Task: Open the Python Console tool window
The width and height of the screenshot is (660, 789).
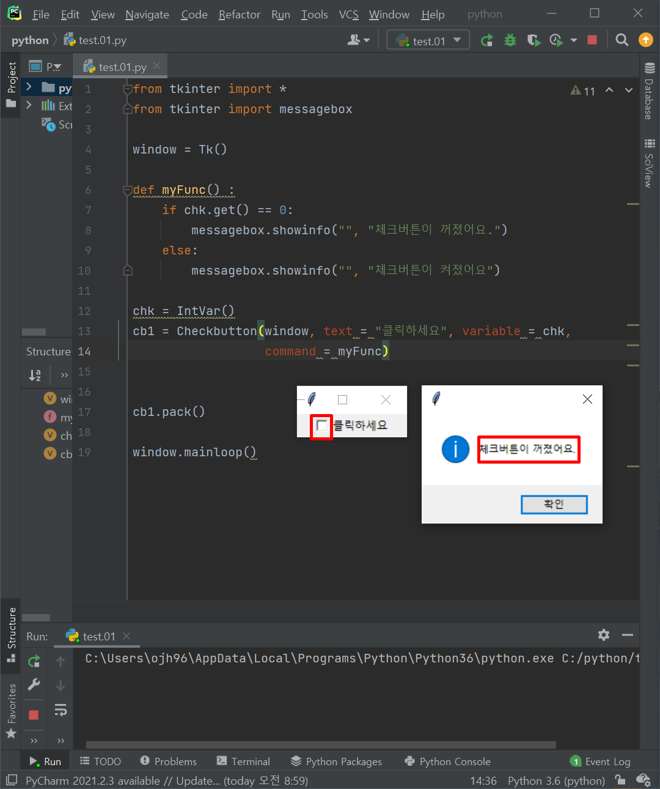Action: (x=448, y=761)
